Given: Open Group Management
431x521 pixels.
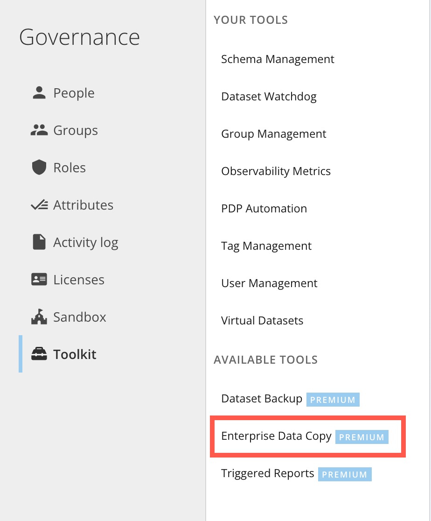Looking at the screenshot, I should [x=273, y=134].
